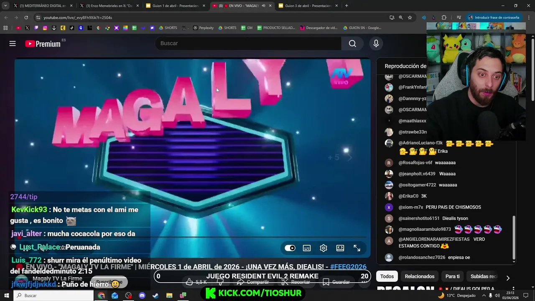Open PRODUCTO SELLAD... bookmark

click(x=276, y=28)
